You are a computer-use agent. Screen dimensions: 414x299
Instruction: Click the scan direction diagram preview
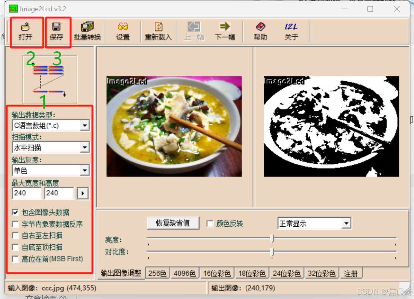(x=50, y=79)
